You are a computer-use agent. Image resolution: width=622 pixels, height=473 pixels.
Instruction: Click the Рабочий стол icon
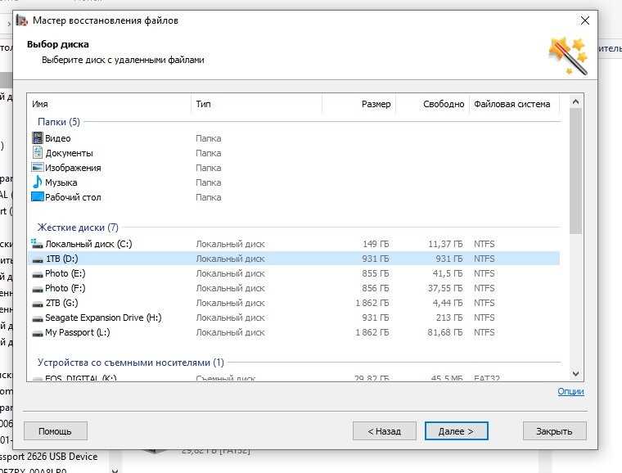[37, 197]
